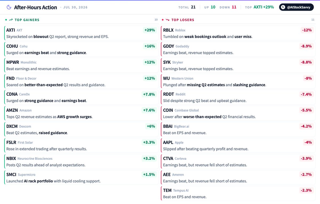Image resolution: width=320 pixels, height=204 pixels.
Task: Open the AXTI gainer card
Action: click(x=81, y=33)
